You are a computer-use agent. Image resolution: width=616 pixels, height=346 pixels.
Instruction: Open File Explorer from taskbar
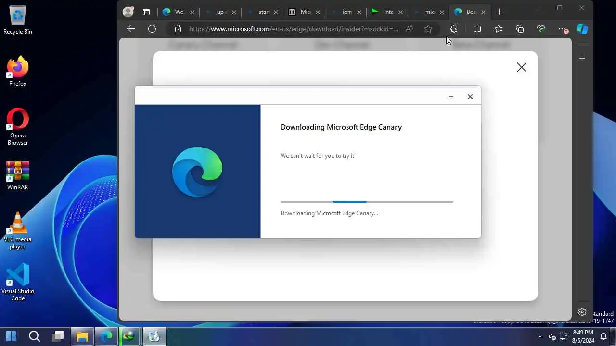[x=82, y=336]
